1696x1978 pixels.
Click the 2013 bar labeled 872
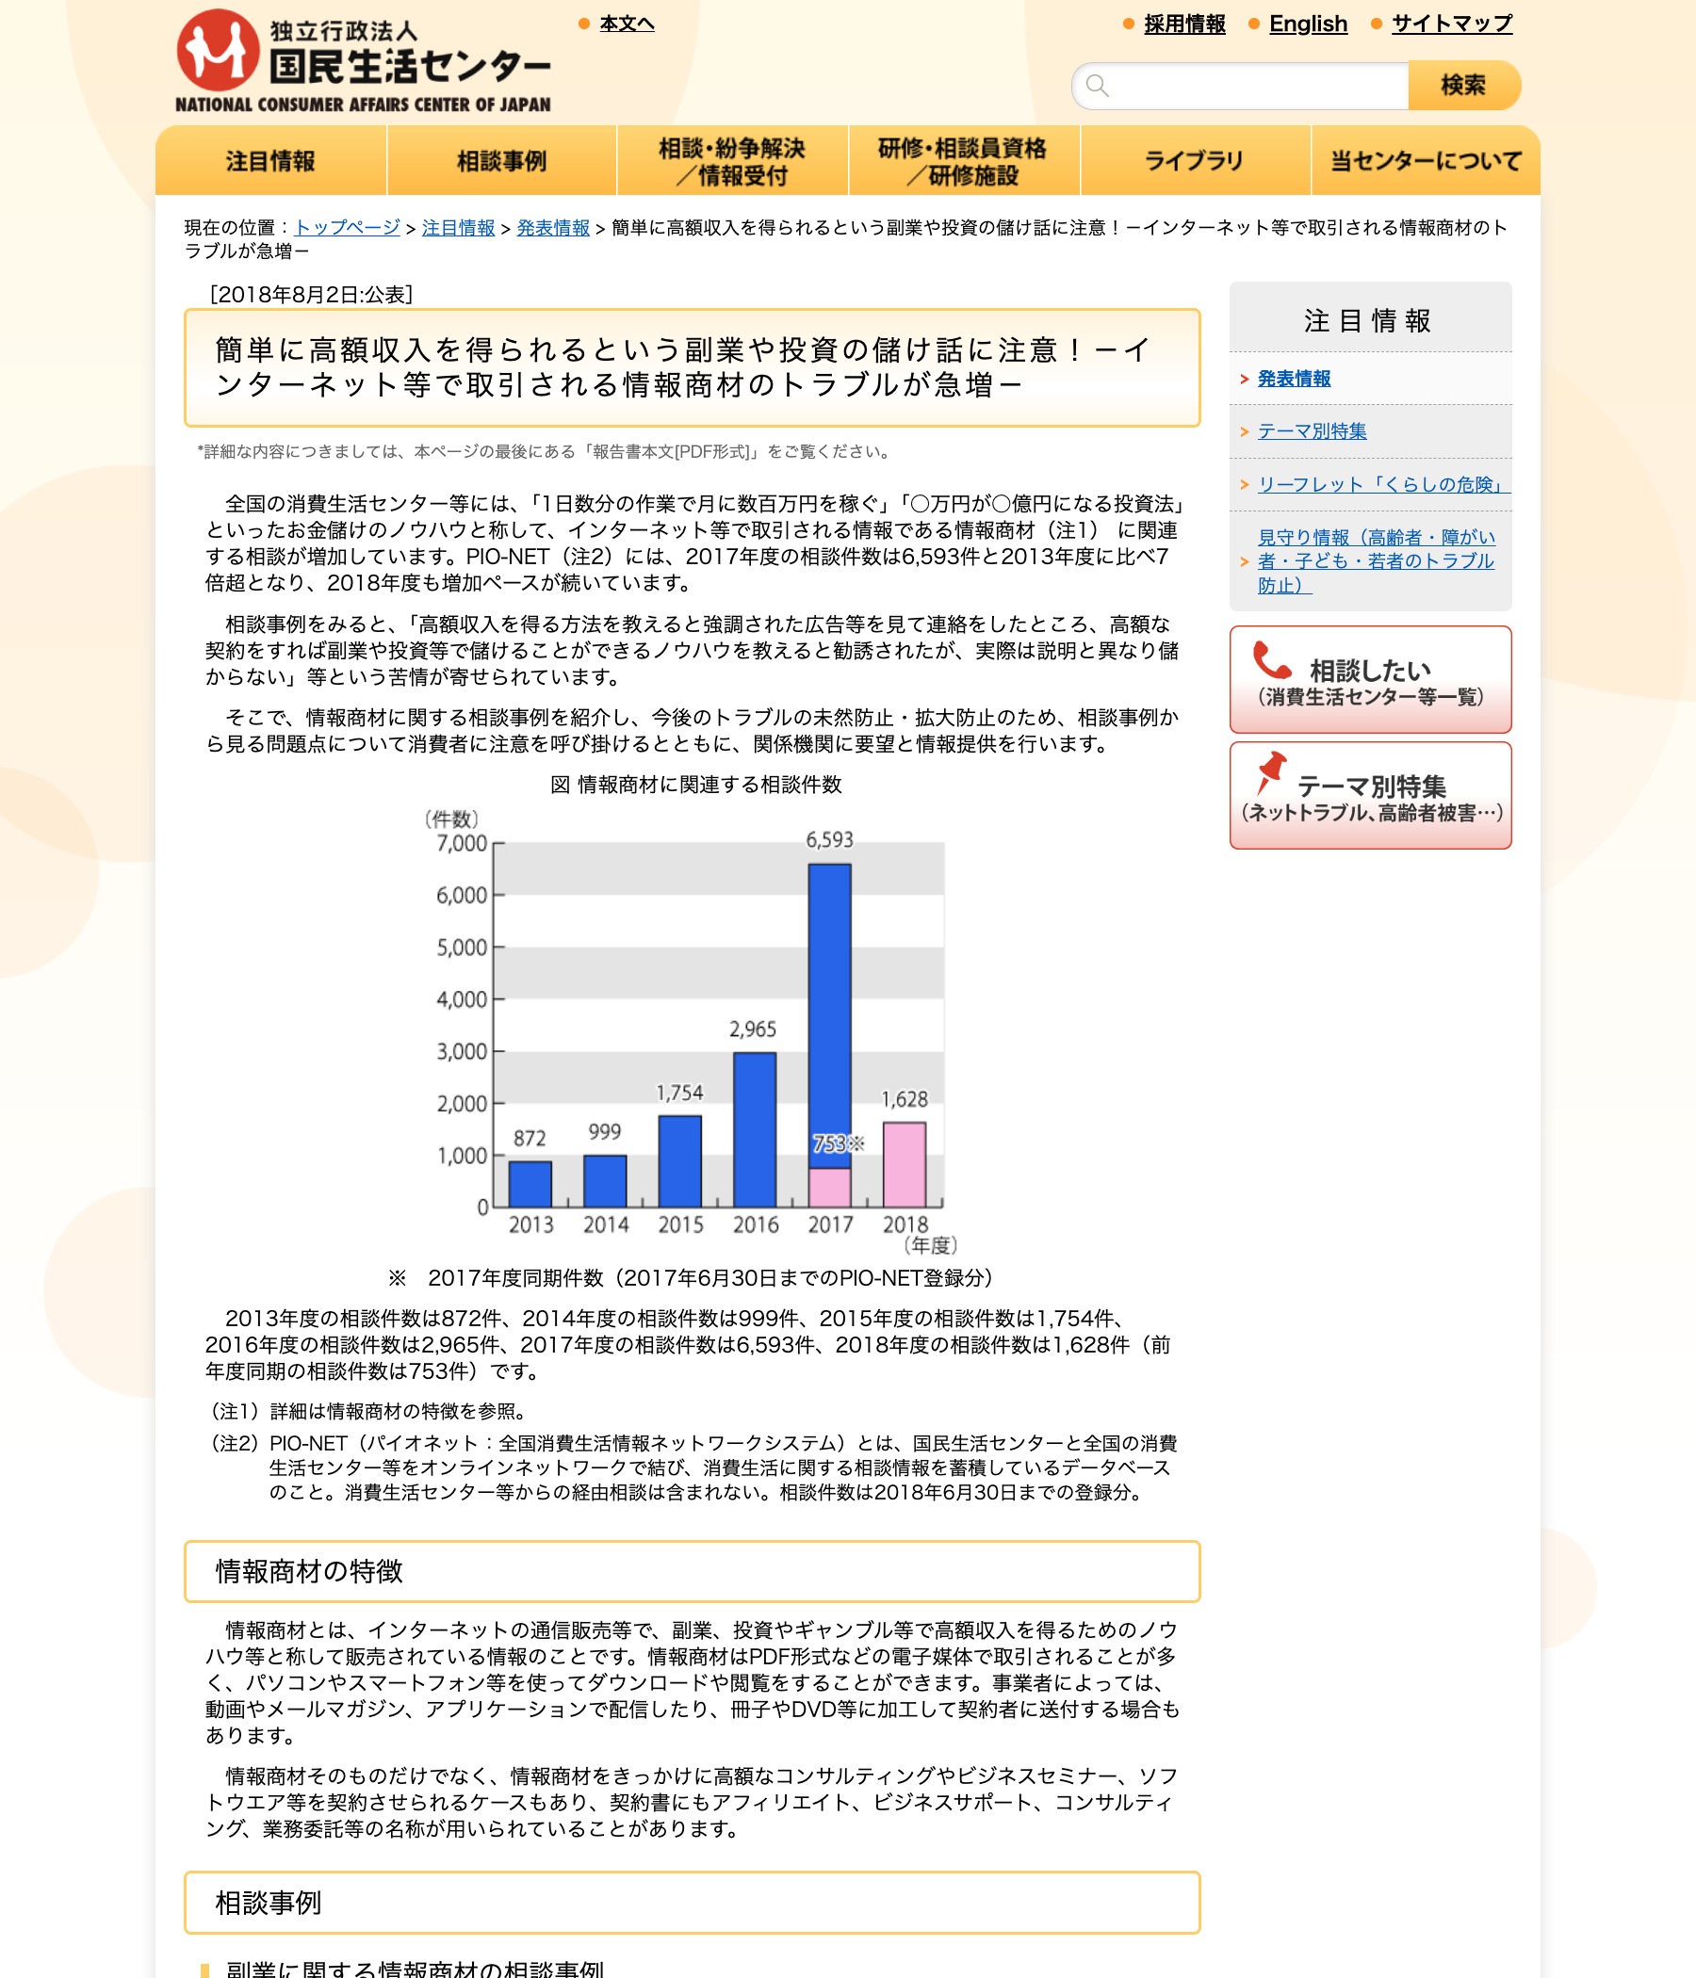pyautogui.click(x=530, y=1184)
